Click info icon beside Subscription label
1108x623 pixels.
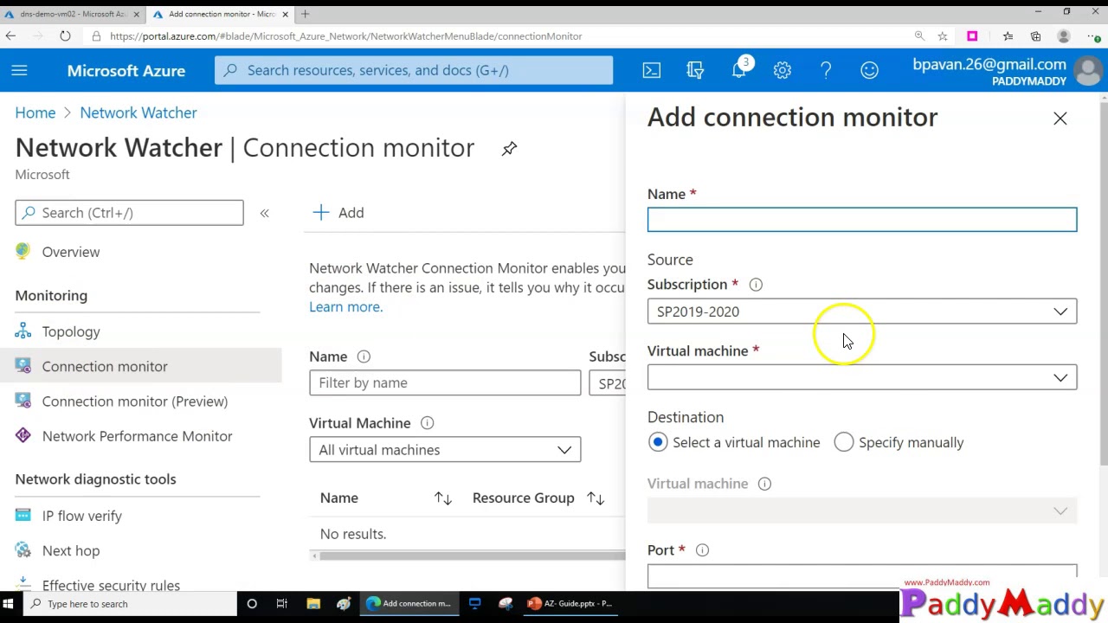756,285
